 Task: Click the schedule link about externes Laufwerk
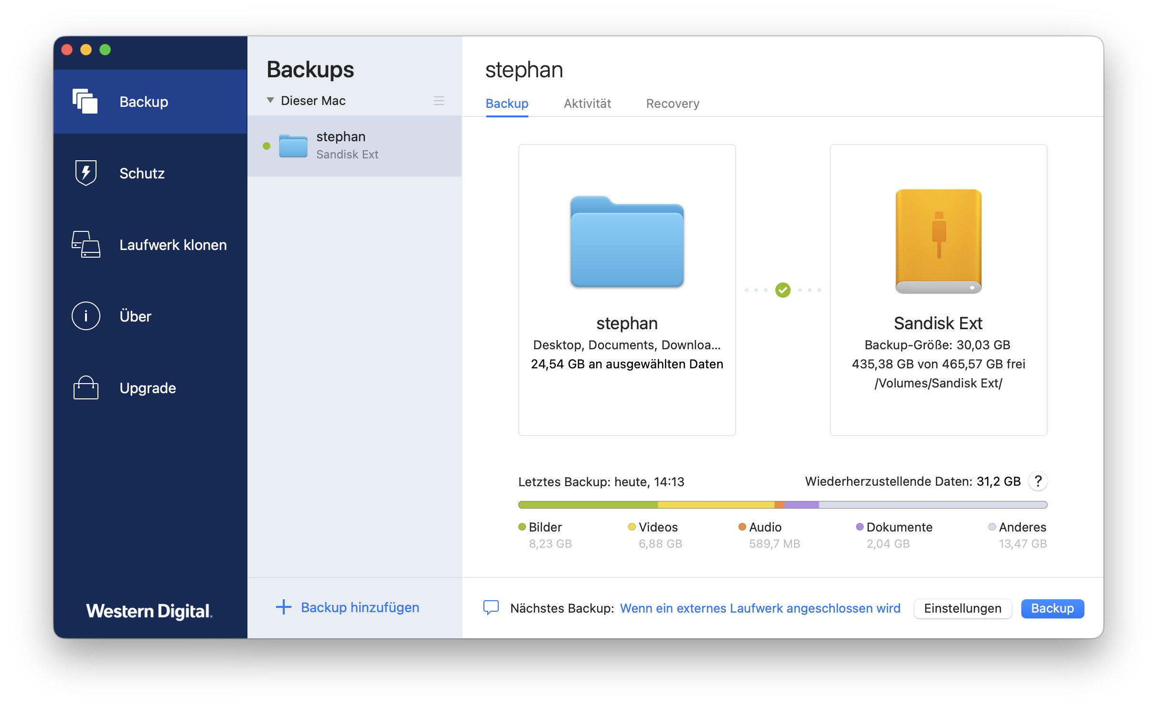[x=760, y=608]
